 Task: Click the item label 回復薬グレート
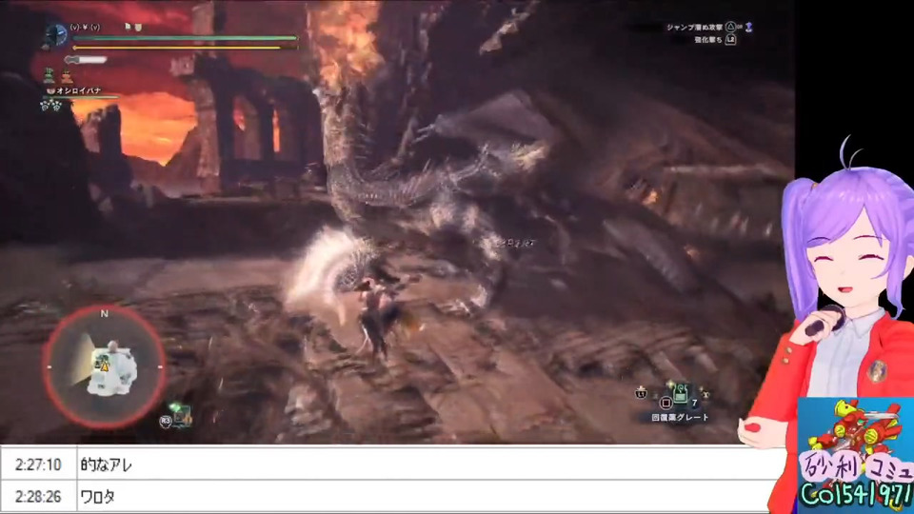[x=680, y=417]
